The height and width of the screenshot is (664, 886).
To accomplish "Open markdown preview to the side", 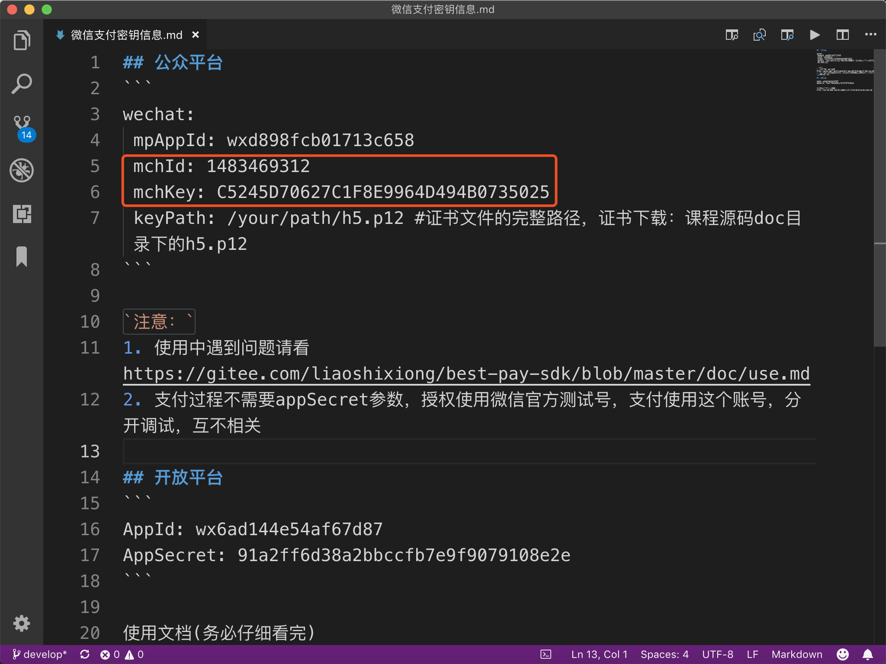I will 732,35.
